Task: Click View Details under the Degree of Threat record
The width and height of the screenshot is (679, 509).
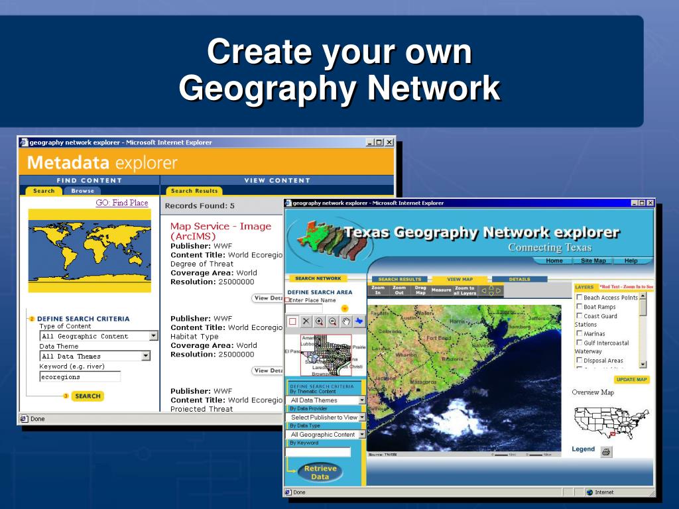Action: (x=268, y=298)
